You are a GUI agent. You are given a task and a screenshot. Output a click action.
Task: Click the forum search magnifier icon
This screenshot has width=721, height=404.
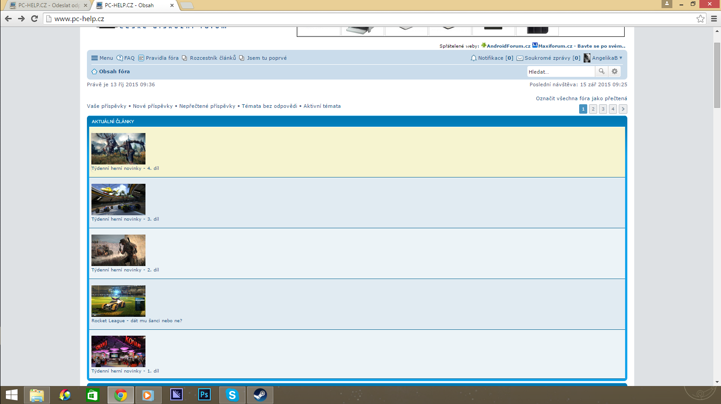tap(601, 71)
